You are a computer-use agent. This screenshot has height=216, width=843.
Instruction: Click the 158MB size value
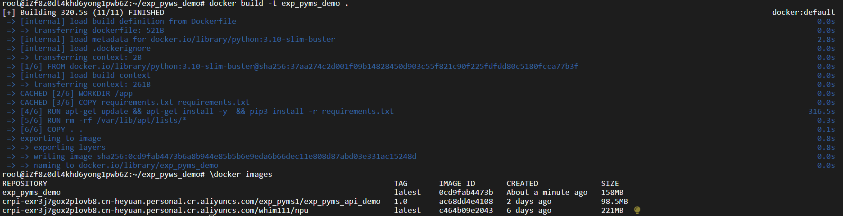612,193
